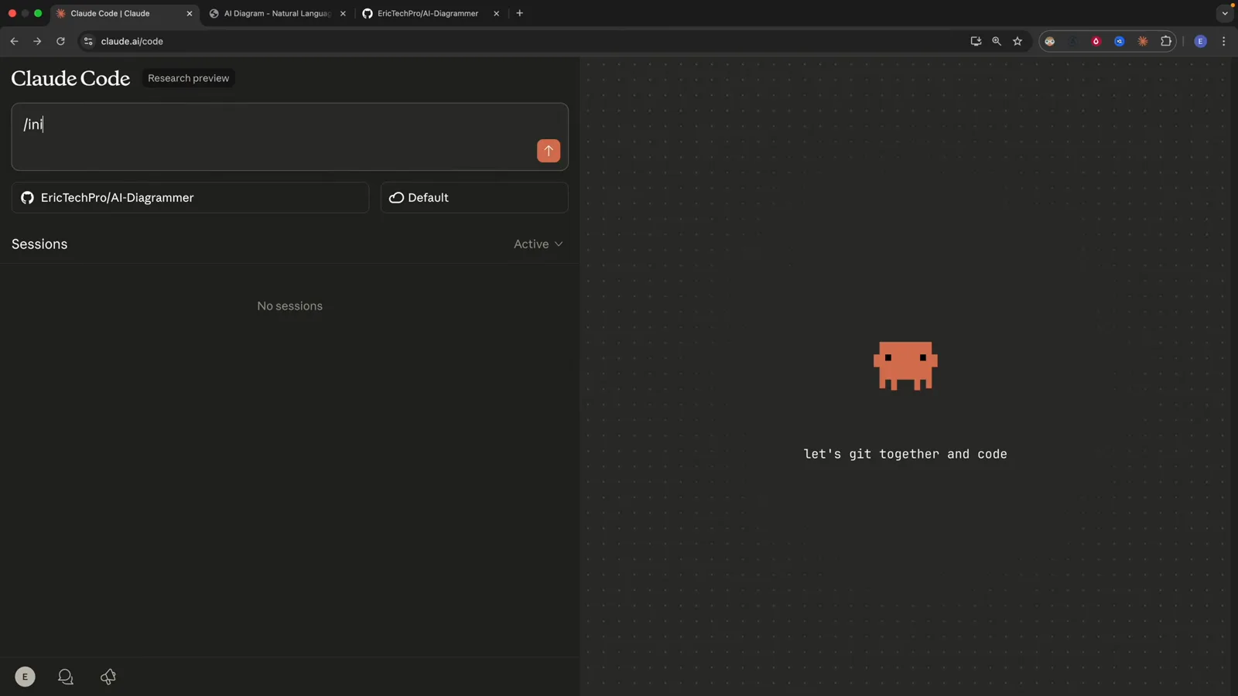Open the Default environment selector

pyautogui.click(x=474, y=197)
